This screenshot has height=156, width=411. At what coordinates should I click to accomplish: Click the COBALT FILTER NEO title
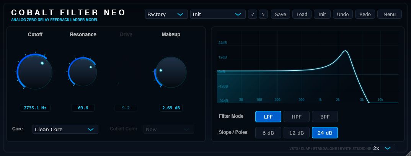click(x=68, y=12)
